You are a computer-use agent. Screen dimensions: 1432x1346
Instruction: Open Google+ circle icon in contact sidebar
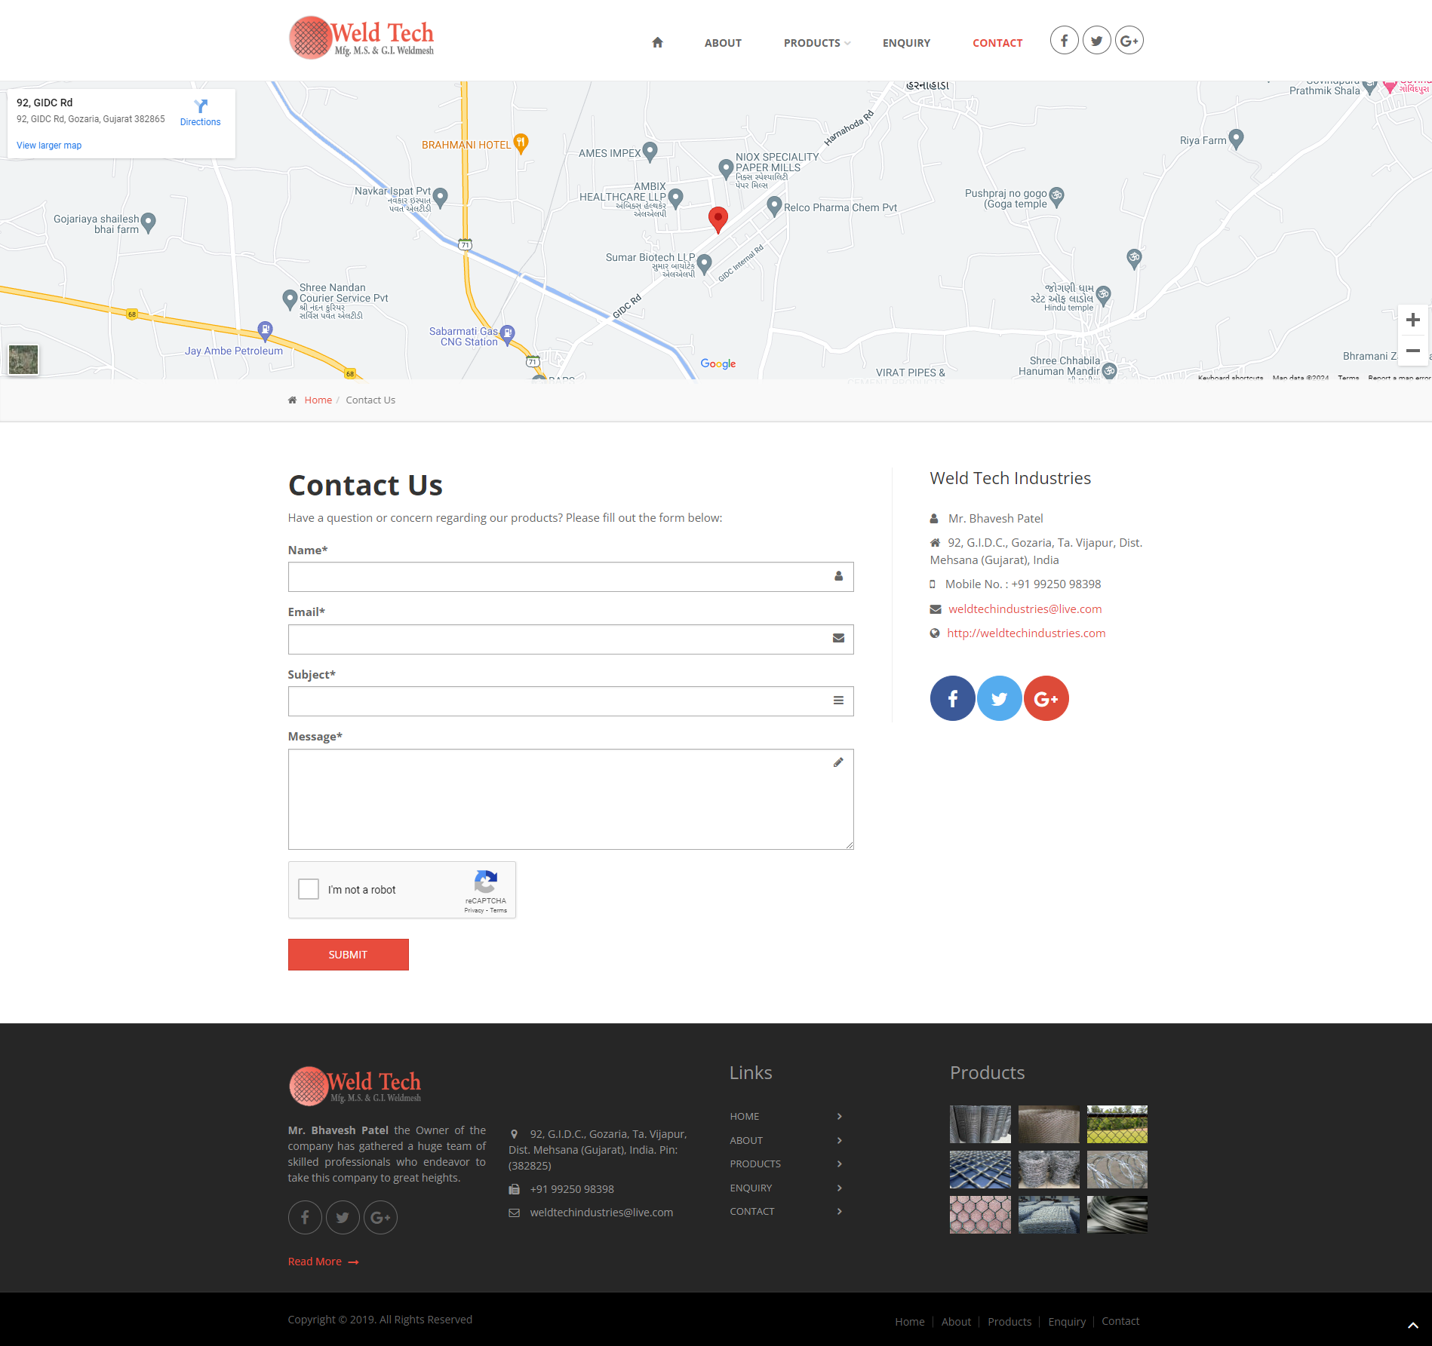coord(1046,698)
